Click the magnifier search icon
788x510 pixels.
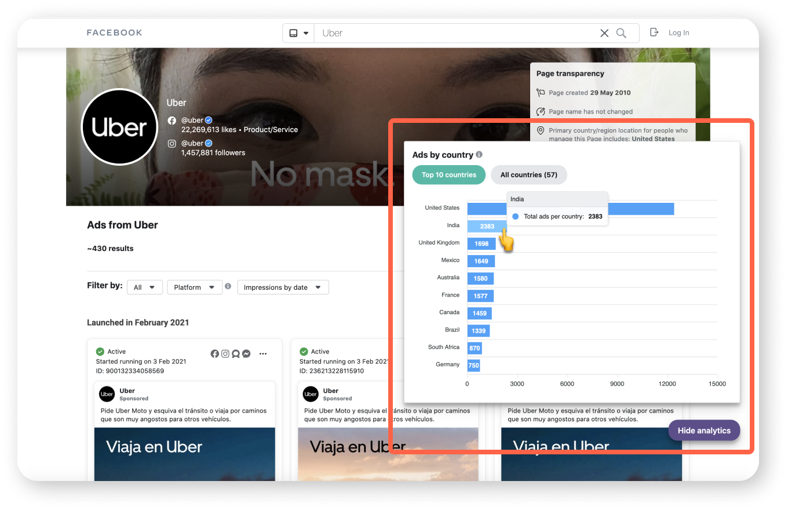click(x=621, y=33)
